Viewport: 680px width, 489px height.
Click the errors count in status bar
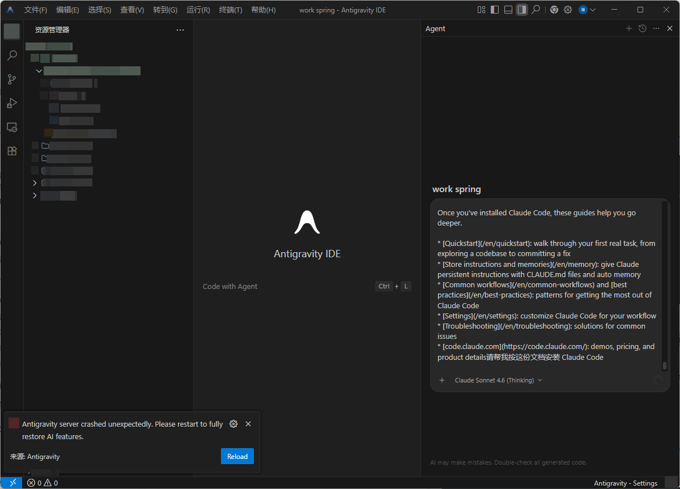point(34,483)
